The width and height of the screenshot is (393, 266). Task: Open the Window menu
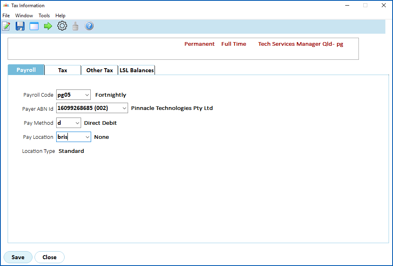tap(24, 16)
